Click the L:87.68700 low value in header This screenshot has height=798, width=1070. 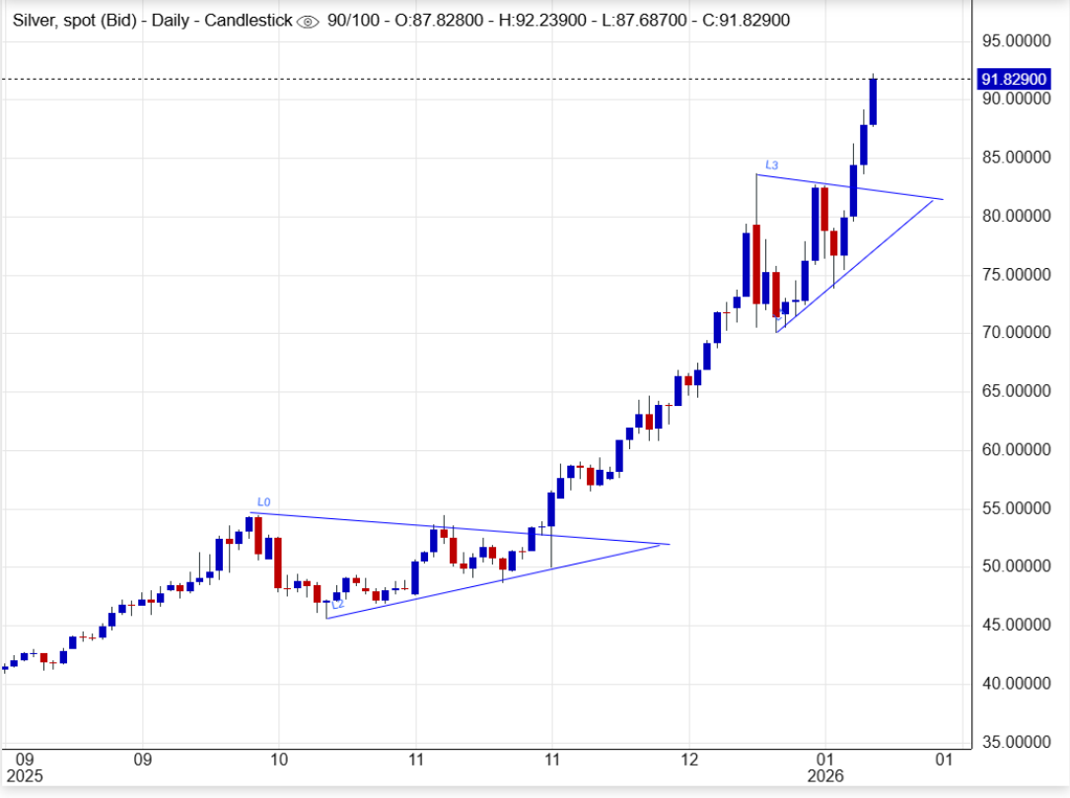point(645,21)
